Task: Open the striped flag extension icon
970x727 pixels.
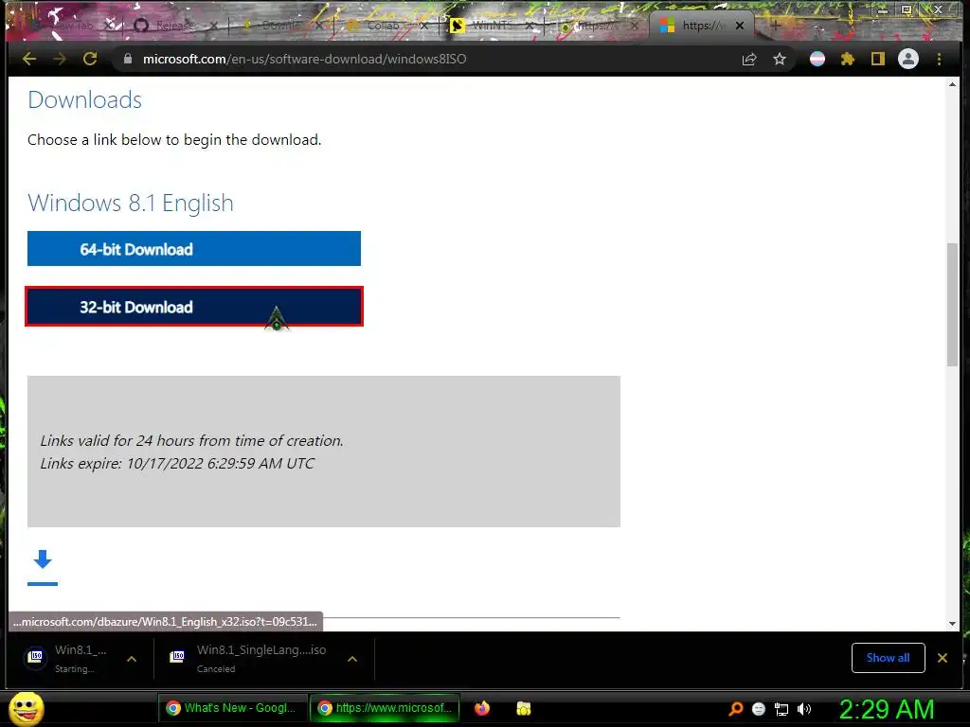Action: click(x=817, y=59)
